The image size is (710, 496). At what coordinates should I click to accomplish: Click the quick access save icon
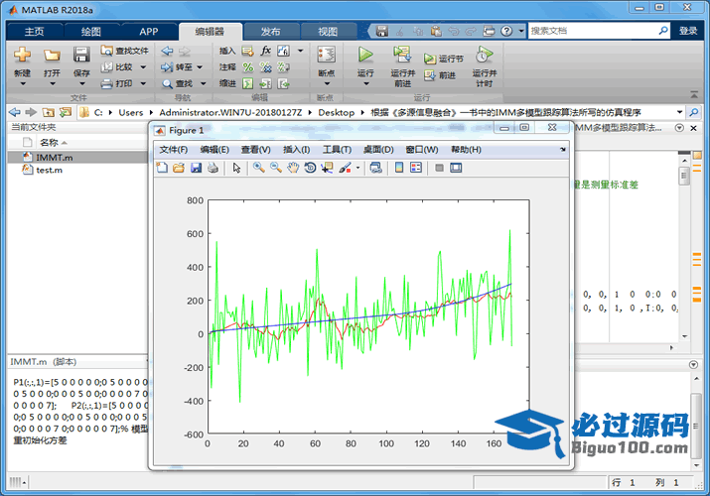382,31
